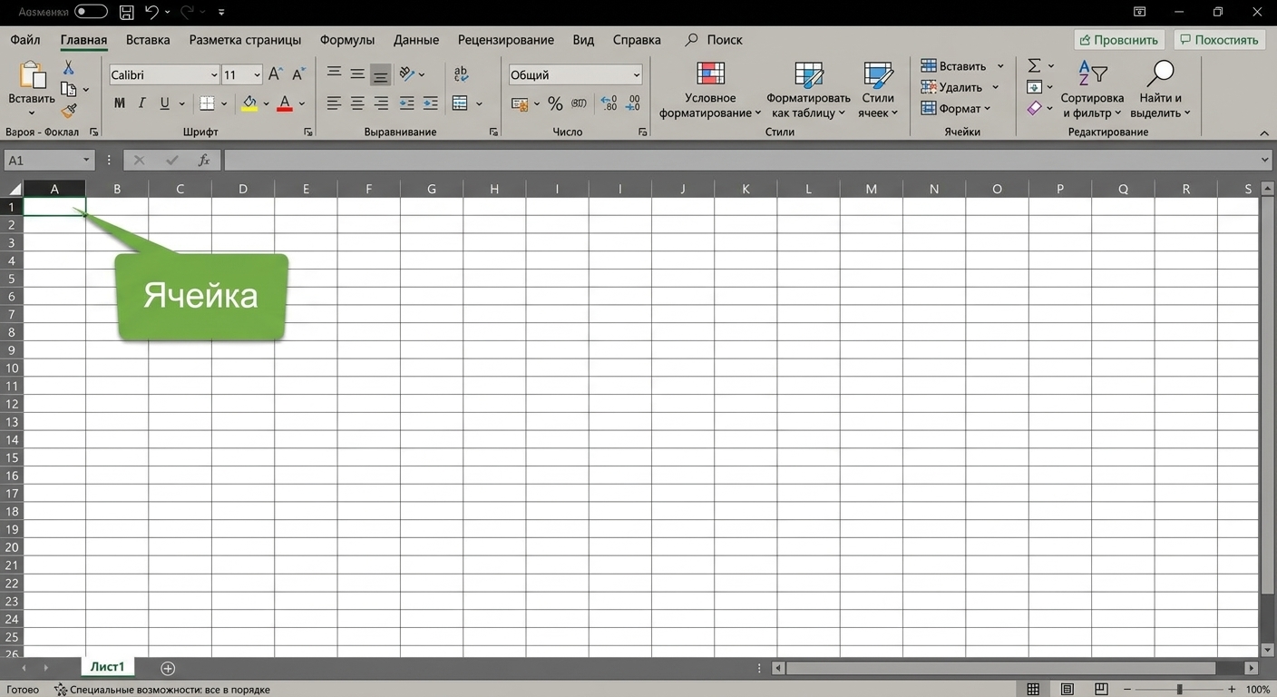Screen dimensions: 1277x697
Task: Expand the Условное форматирование menu
Action: [710, 90]
